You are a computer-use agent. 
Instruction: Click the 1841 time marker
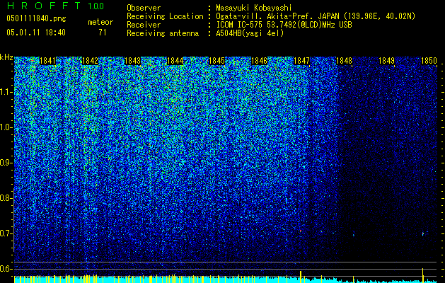point(47,61)
